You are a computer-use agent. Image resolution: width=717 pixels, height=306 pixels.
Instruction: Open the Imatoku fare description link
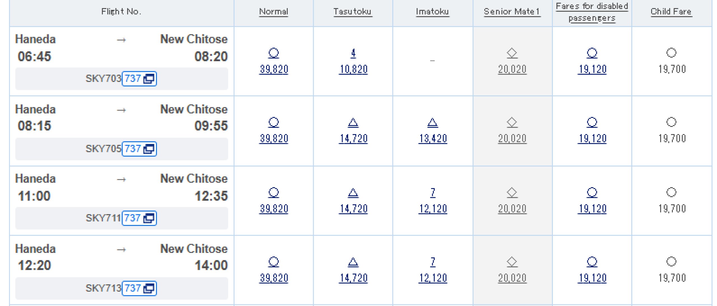click(432, 11)
